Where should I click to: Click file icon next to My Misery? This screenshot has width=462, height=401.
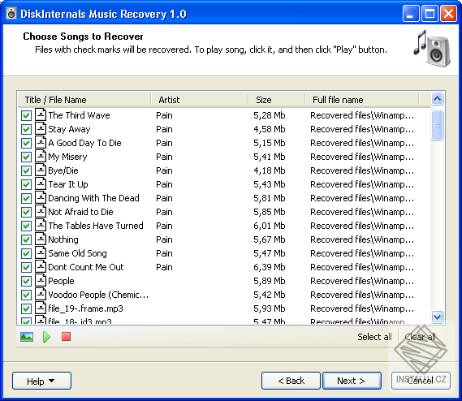click(x=41, y=156)
